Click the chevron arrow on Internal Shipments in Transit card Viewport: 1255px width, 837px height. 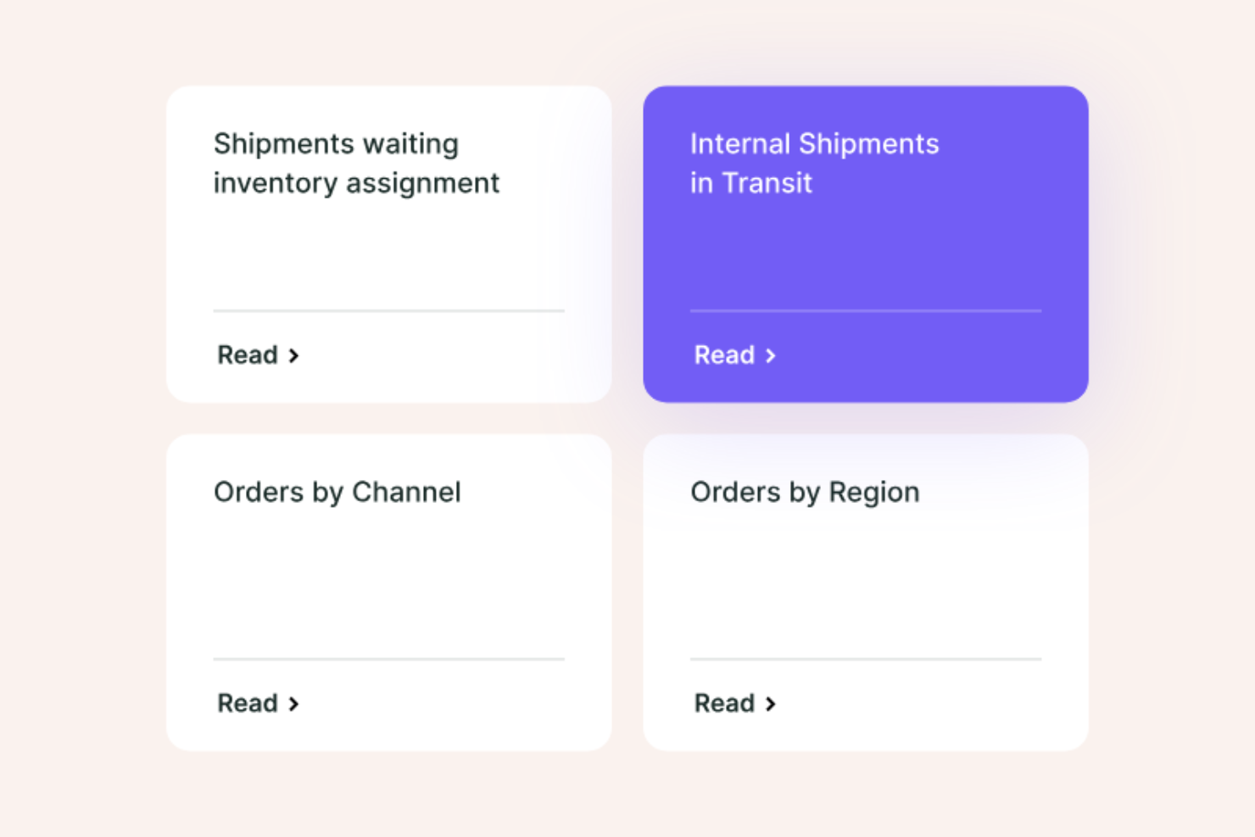tap(771, 355)
